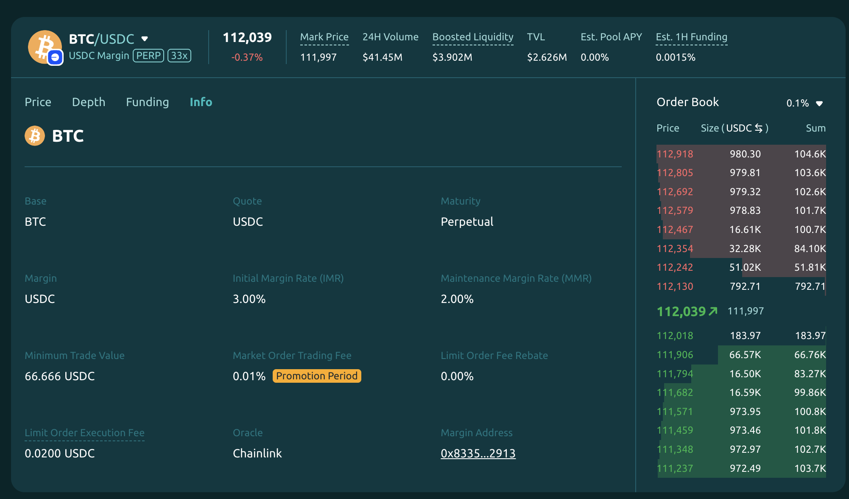Select the Funding tab

pos(147,102)
